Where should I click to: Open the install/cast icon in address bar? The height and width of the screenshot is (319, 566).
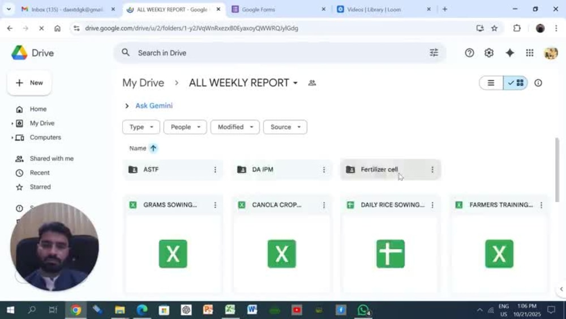(x=480, y=28)
